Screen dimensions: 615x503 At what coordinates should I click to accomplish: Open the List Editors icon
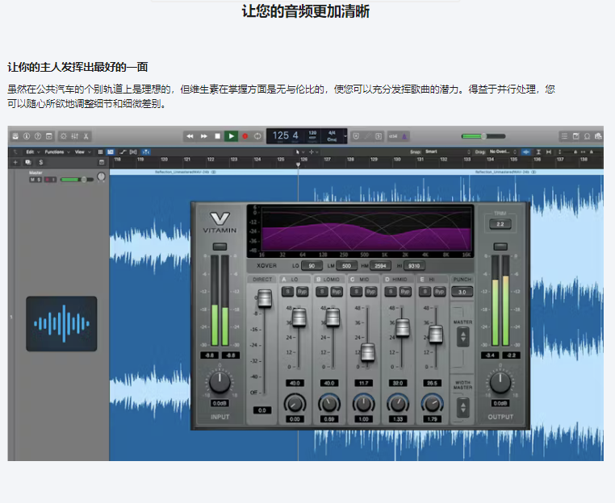(x=564, y=136)
